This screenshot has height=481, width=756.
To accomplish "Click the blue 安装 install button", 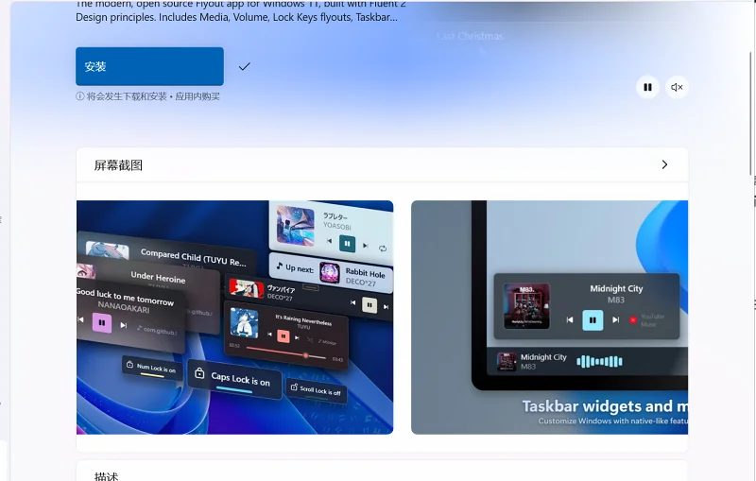I will (149, 66).
